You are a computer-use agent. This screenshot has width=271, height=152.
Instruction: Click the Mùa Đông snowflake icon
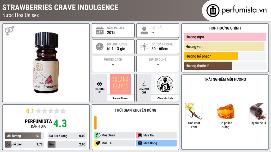point(140,143)
